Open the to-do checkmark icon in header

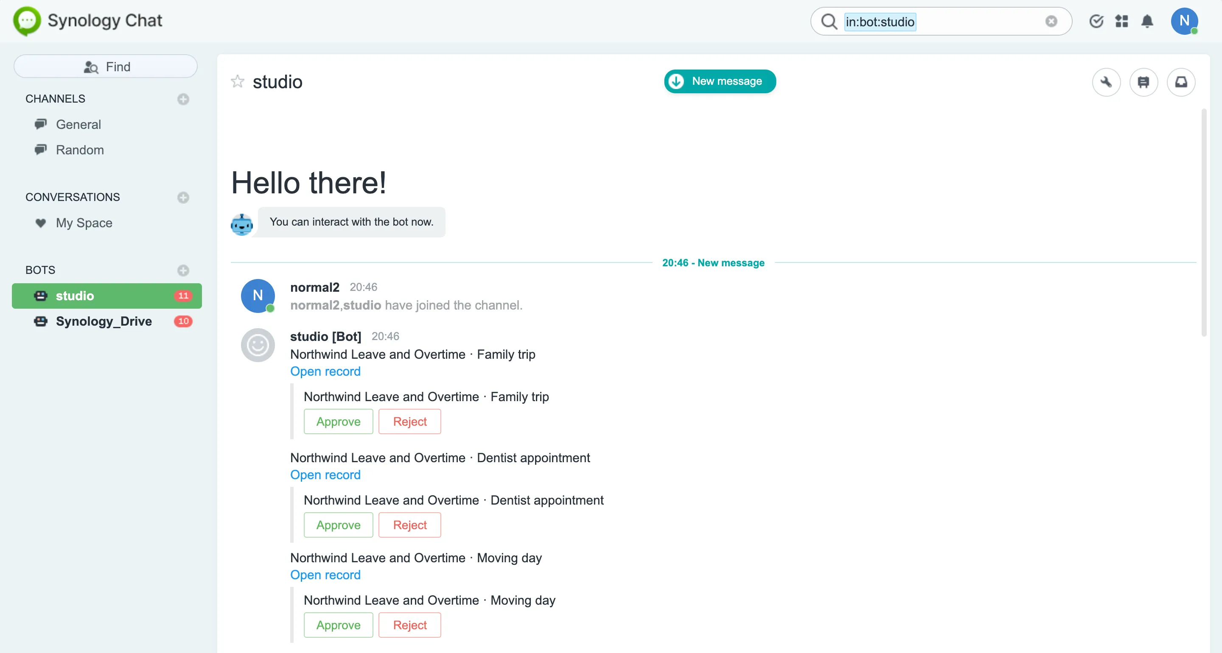click(x=1096, y=21)
